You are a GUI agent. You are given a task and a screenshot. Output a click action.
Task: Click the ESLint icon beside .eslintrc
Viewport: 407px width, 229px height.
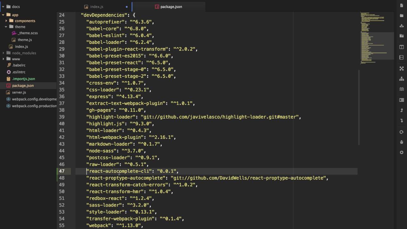tap(9, 72)
